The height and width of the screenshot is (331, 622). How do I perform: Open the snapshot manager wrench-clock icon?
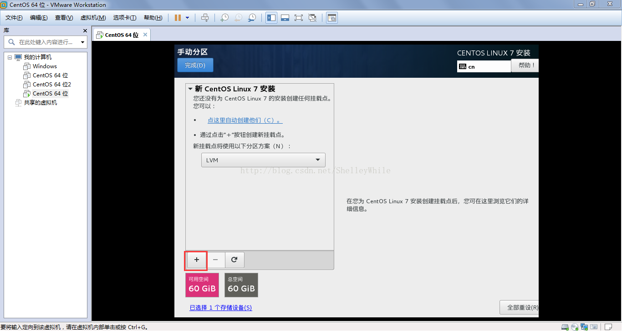252,18
